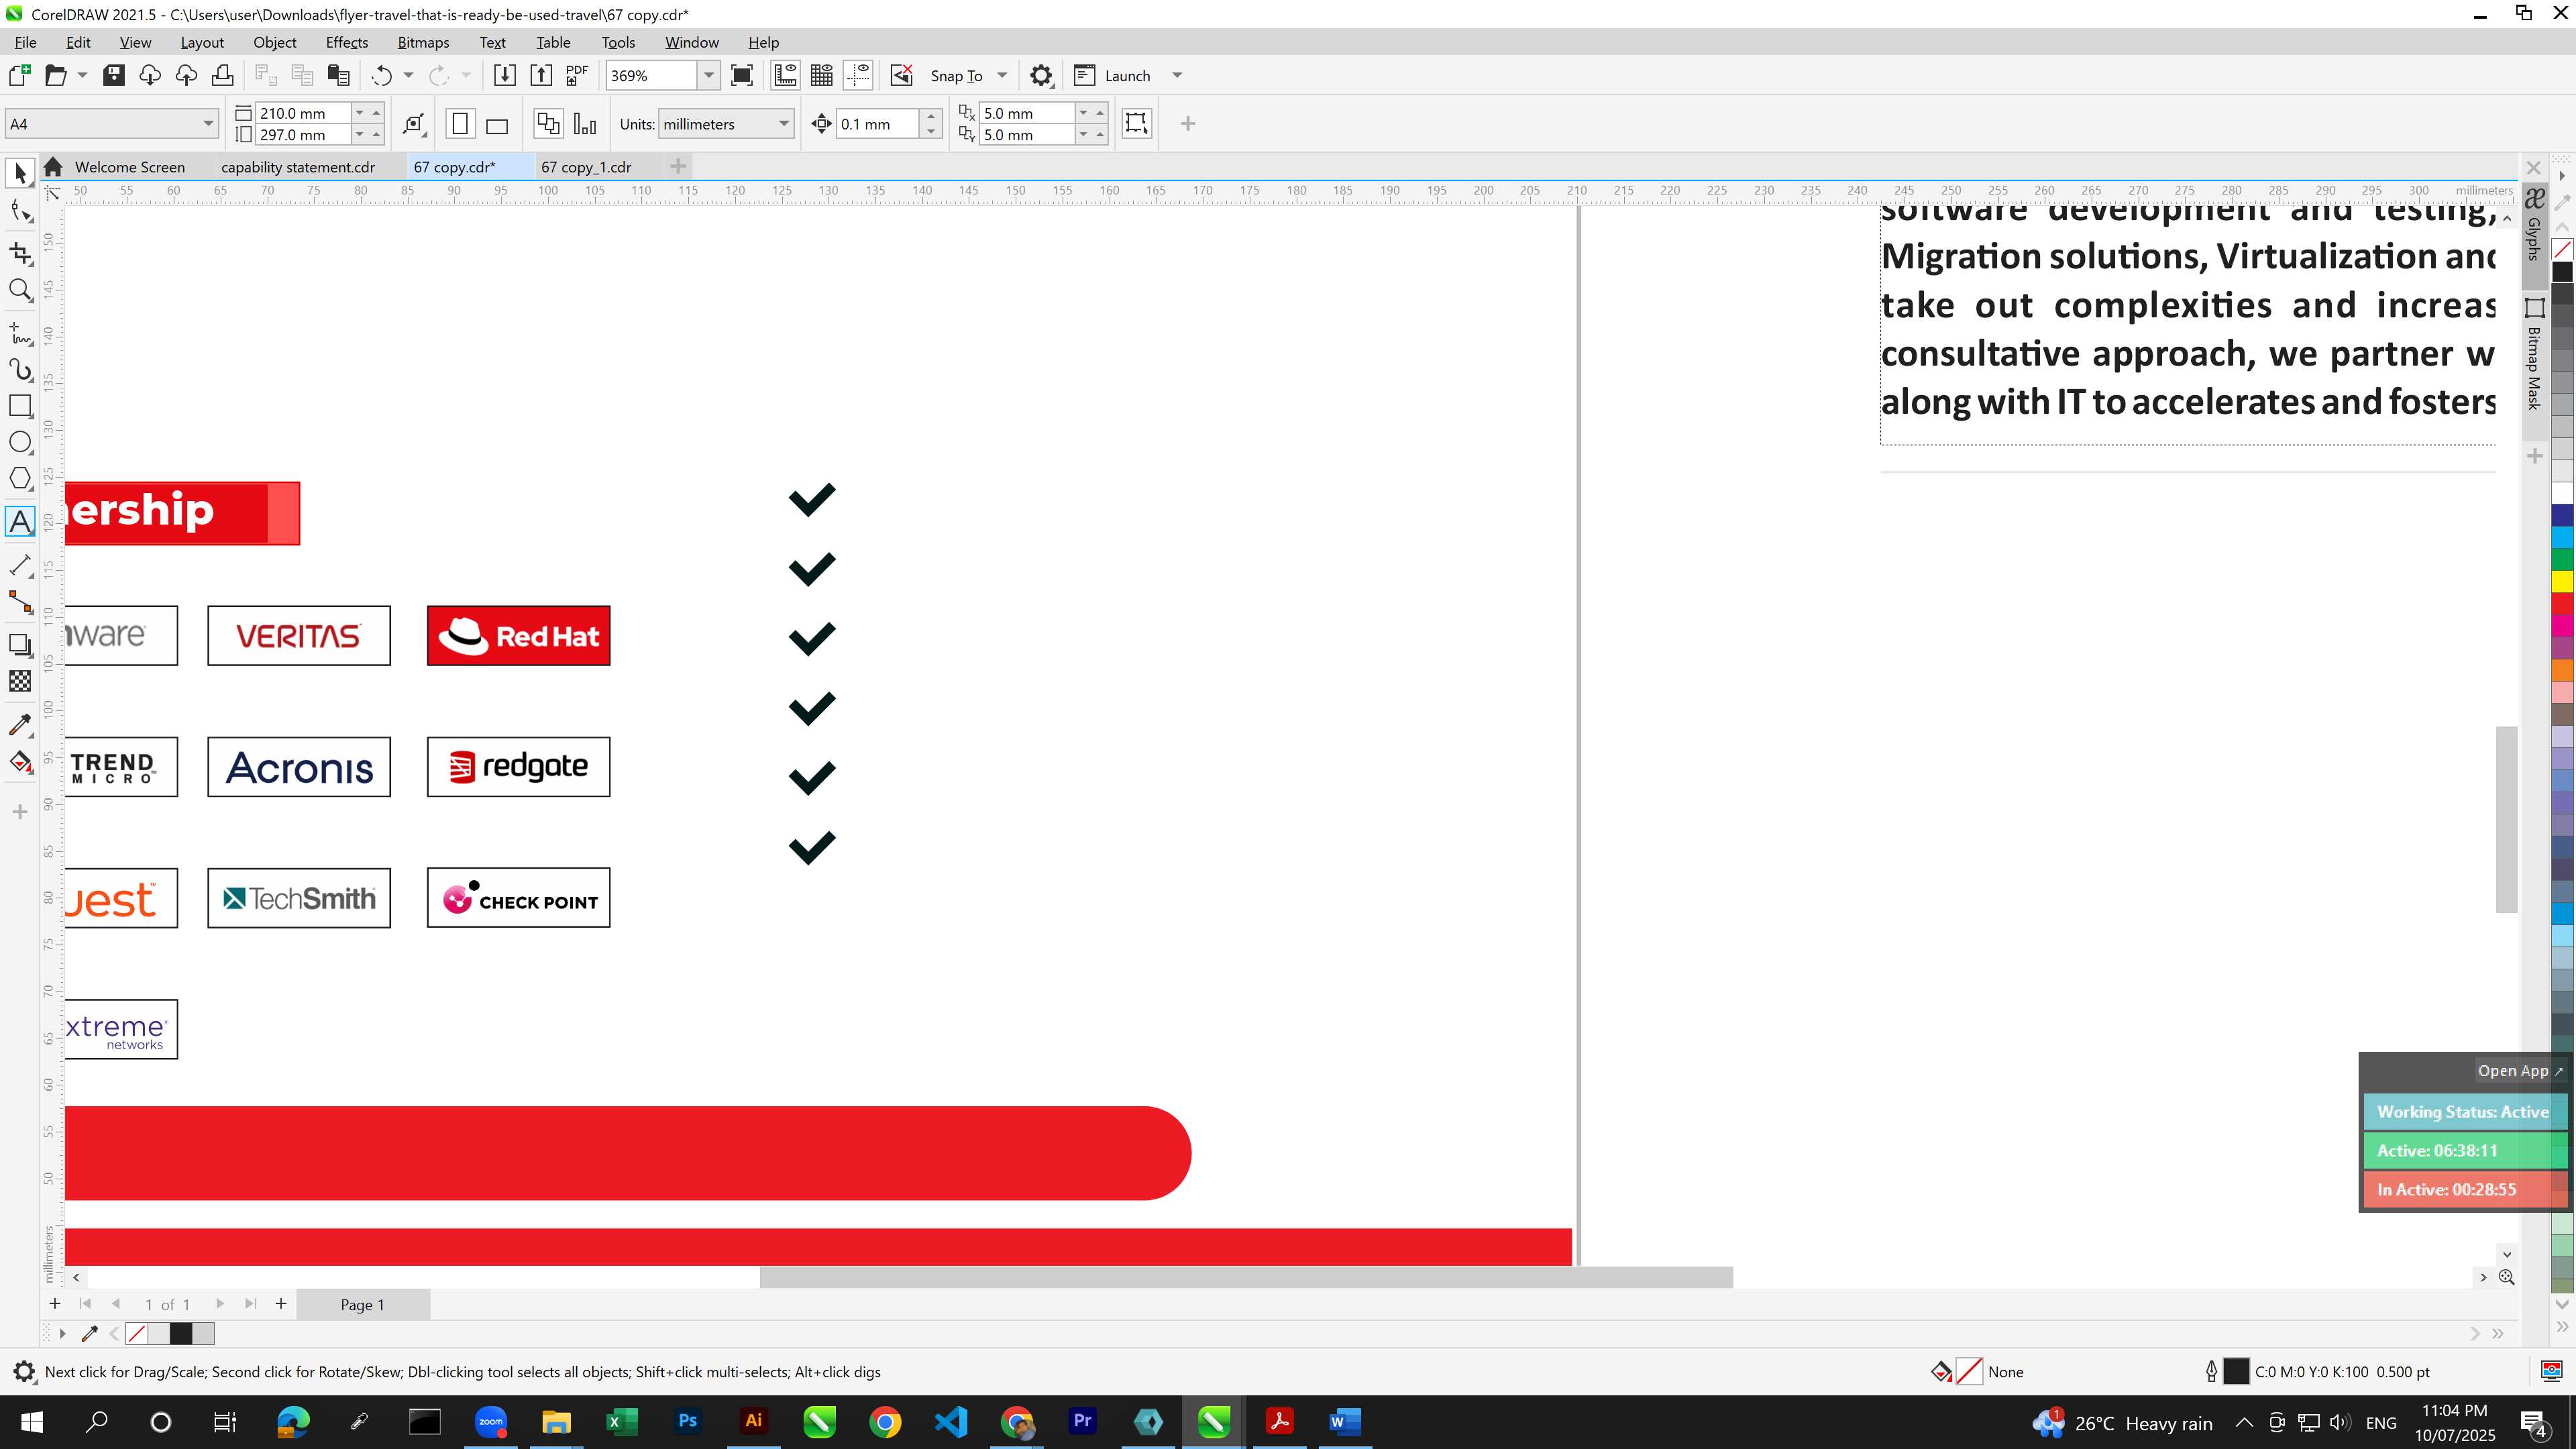Open the Units millimeters dropdown

784,124
